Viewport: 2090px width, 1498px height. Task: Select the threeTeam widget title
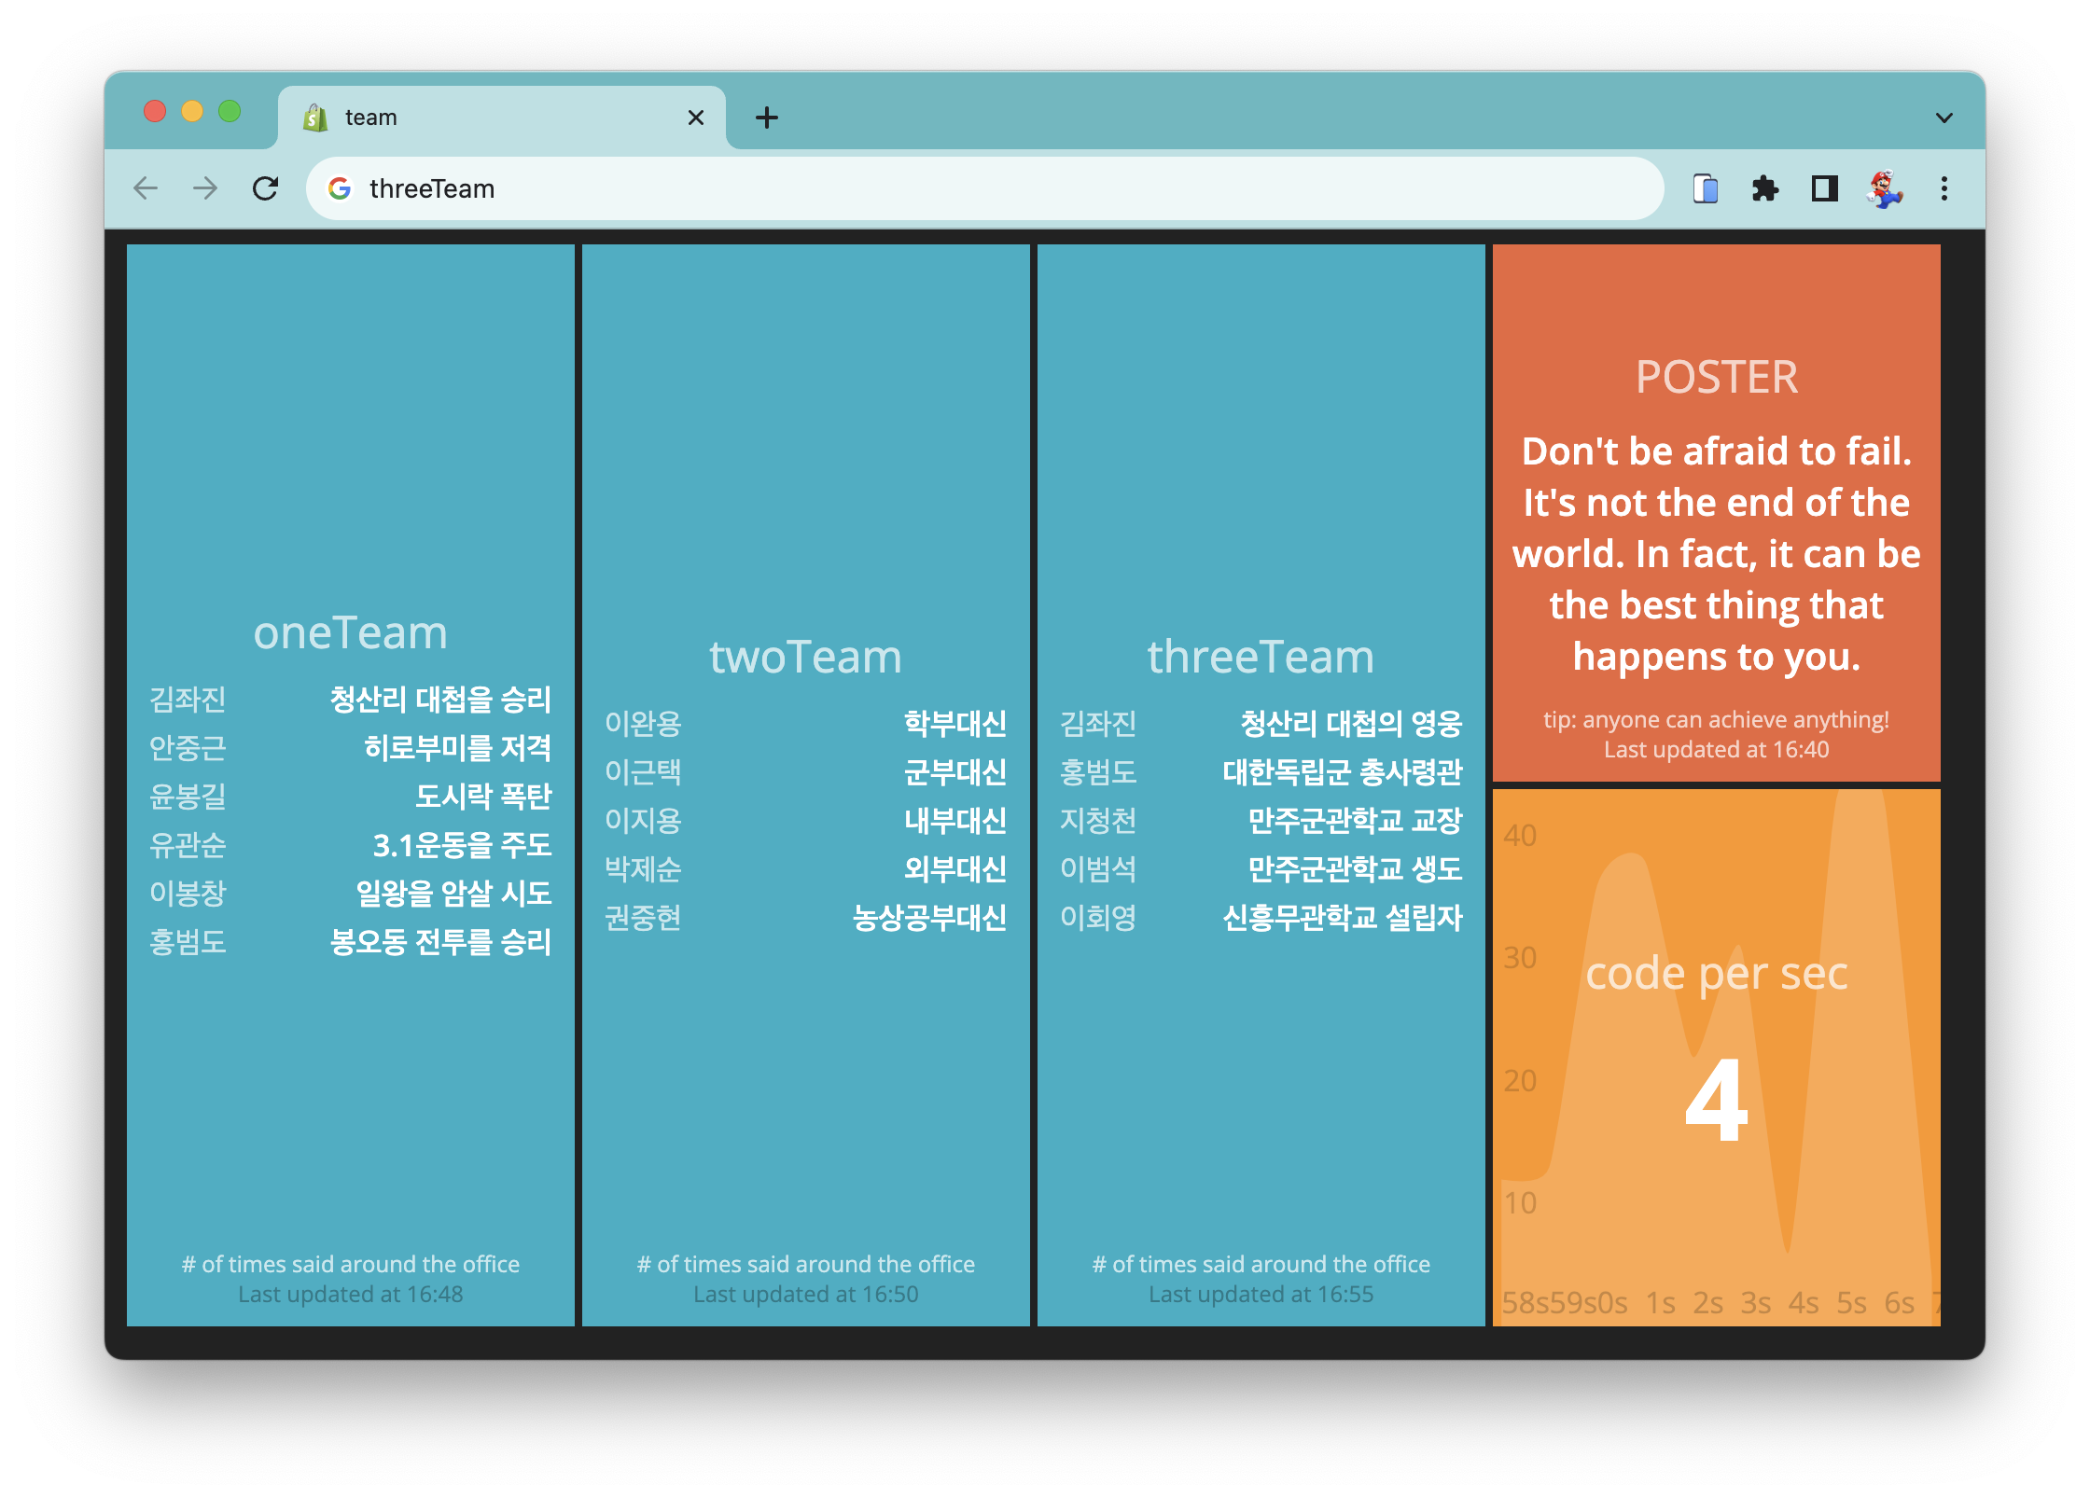[1260, 656]
